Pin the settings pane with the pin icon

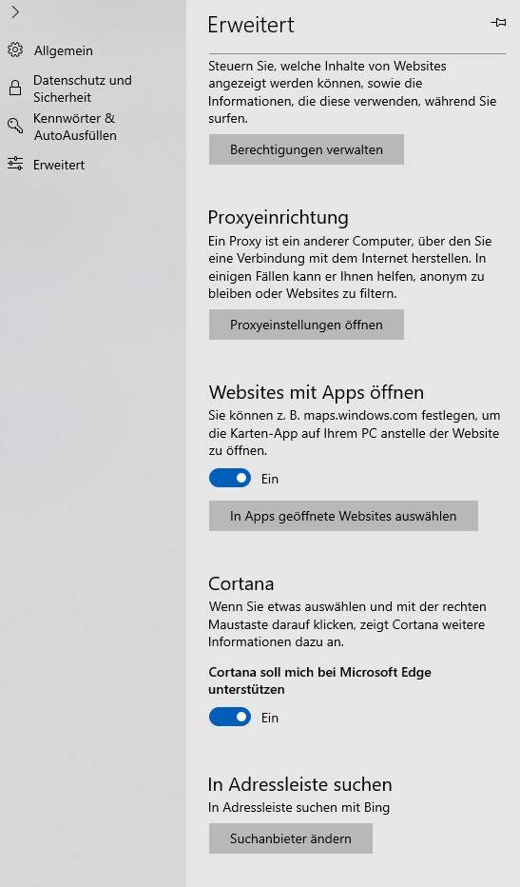pyautogui.click(x=498, y=23)
